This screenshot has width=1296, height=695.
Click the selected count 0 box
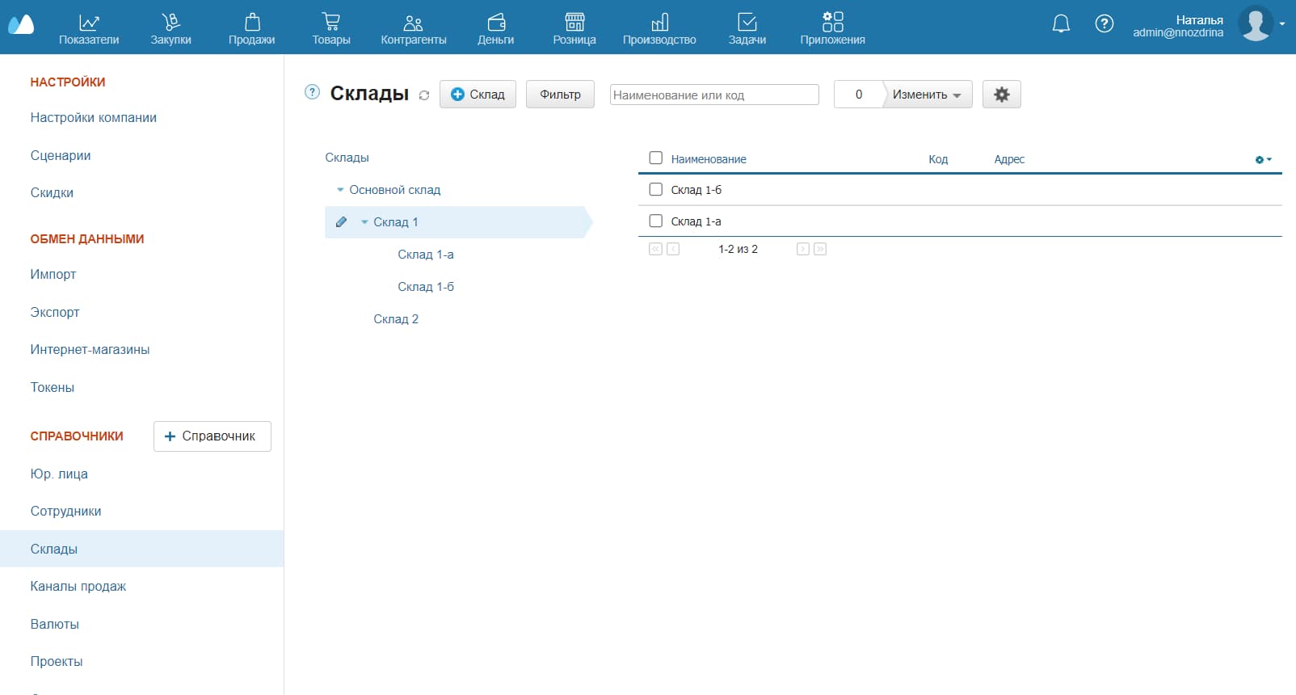(858, 95)
